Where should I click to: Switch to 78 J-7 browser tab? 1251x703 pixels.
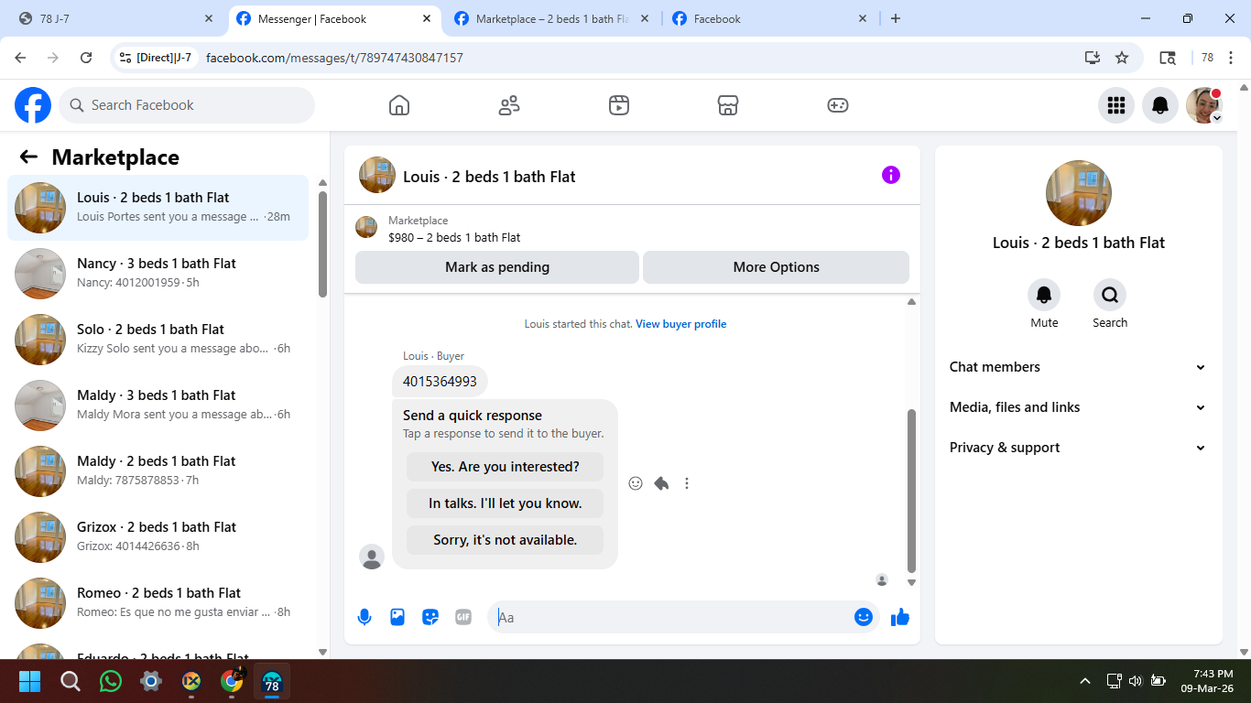click(116, 18)
